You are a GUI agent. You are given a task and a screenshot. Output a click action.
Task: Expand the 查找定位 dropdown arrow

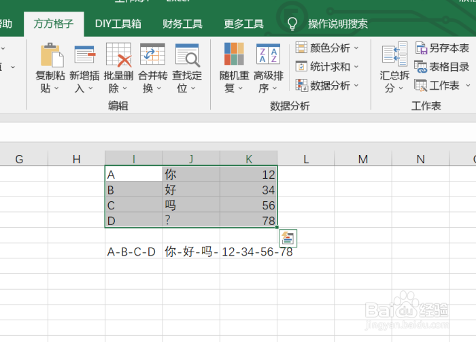click(x=193, y=88)
